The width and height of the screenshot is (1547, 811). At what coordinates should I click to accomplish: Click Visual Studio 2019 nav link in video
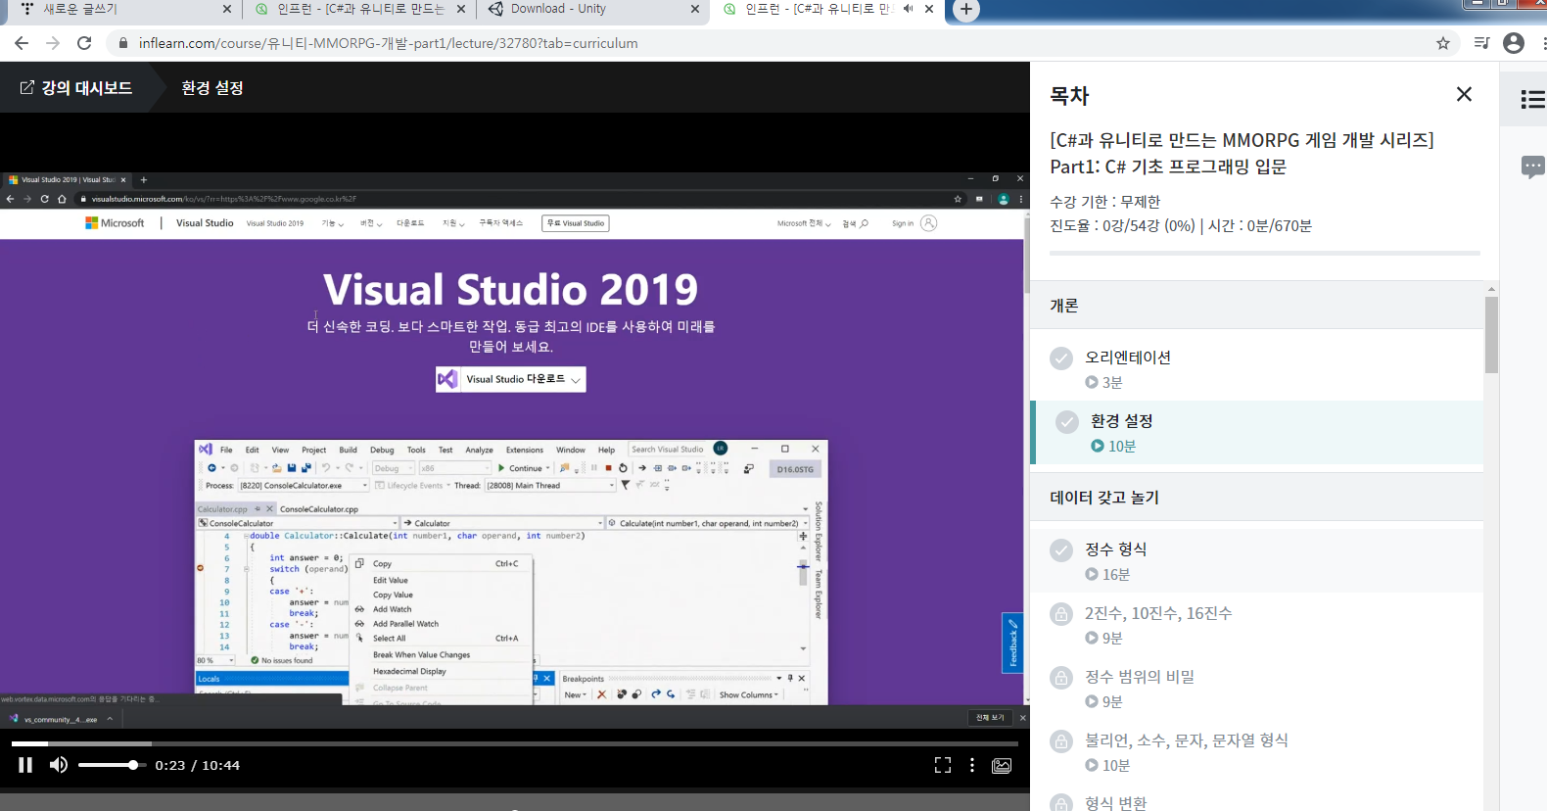coord(275,223)
